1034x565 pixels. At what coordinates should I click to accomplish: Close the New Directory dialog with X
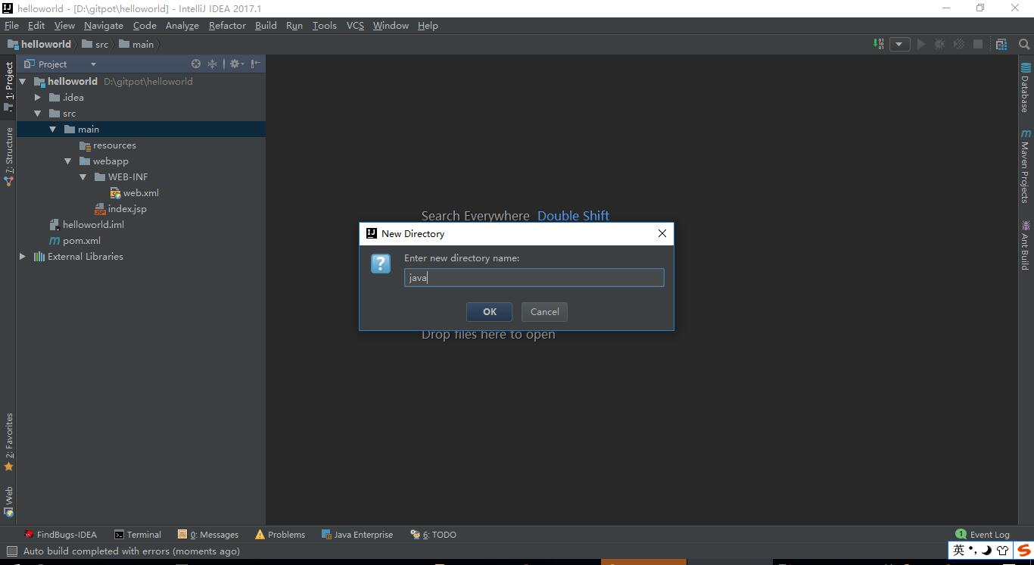pyautogui.click(x=662, y=233)
